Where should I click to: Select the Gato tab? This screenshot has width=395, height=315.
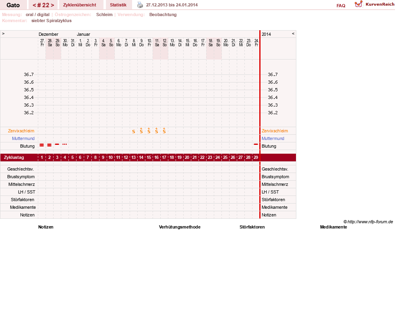[x=13, y=5]
